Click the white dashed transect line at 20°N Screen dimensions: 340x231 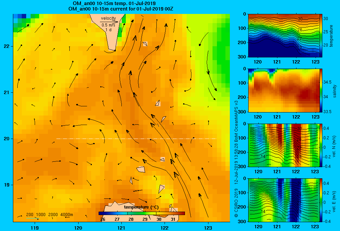(136, 139)
